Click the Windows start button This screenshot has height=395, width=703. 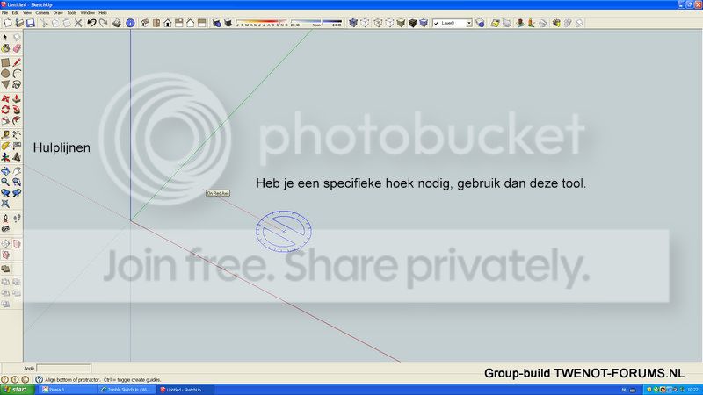pos(17,390)
